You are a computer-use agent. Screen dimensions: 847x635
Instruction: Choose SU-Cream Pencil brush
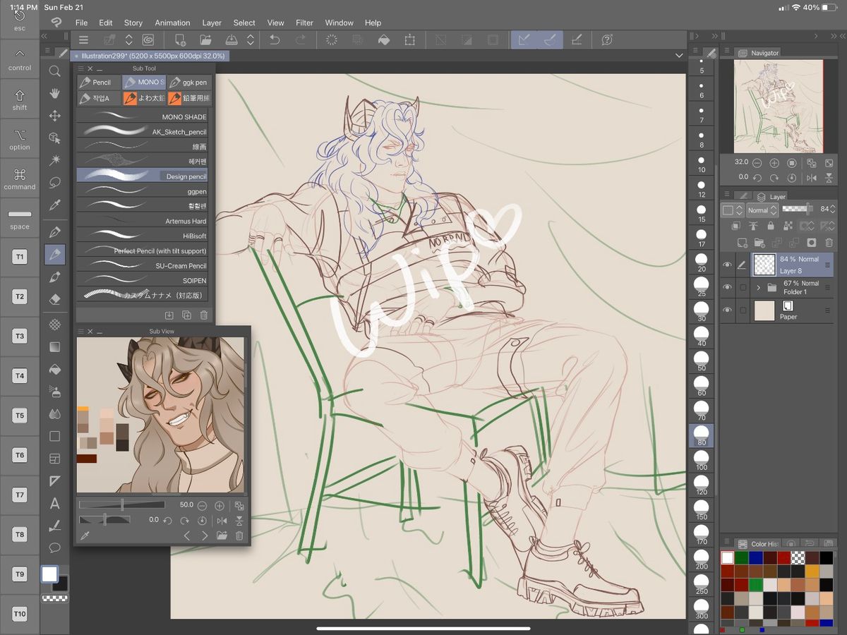pyautogui.click(x=142, y=266)
